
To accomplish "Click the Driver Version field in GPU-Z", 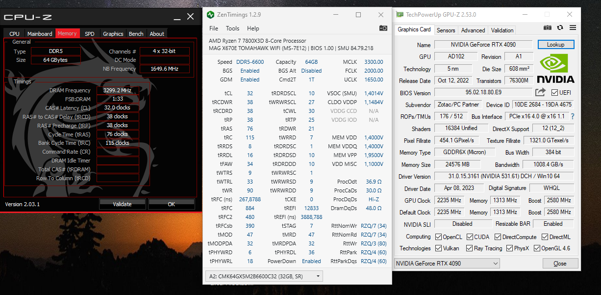I will [504, 176].
